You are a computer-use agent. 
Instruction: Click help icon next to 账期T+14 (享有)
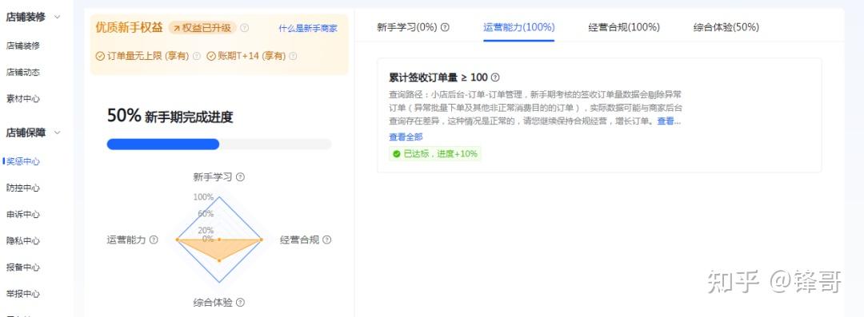point(293,56)
